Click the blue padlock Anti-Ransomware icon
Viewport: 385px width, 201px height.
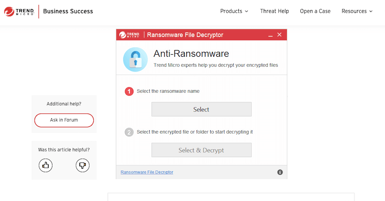pyautogui.click(x=135, y=60)
